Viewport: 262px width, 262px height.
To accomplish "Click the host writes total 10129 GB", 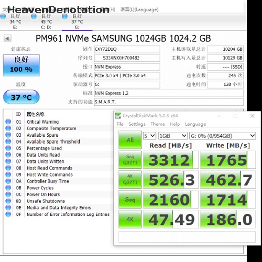I will point(225,58).
